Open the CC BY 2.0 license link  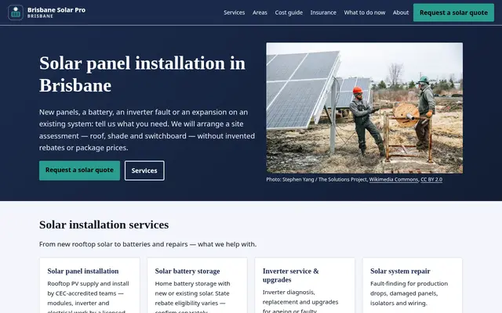pyautogui.click(x=431, y=179)
